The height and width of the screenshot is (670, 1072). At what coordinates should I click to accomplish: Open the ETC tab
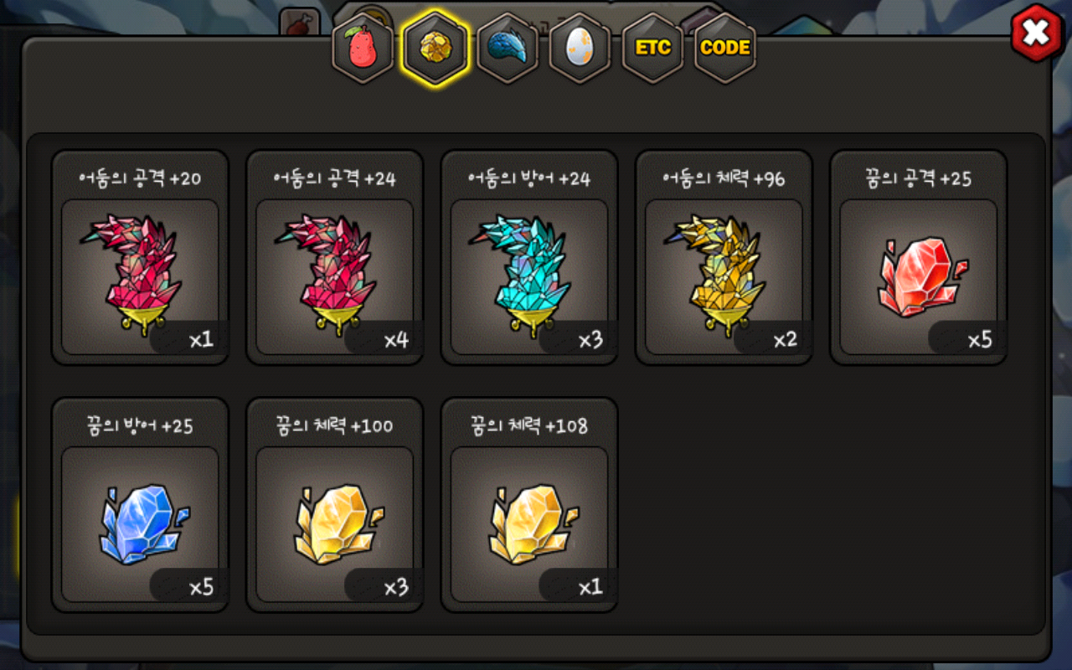[652, 48]
